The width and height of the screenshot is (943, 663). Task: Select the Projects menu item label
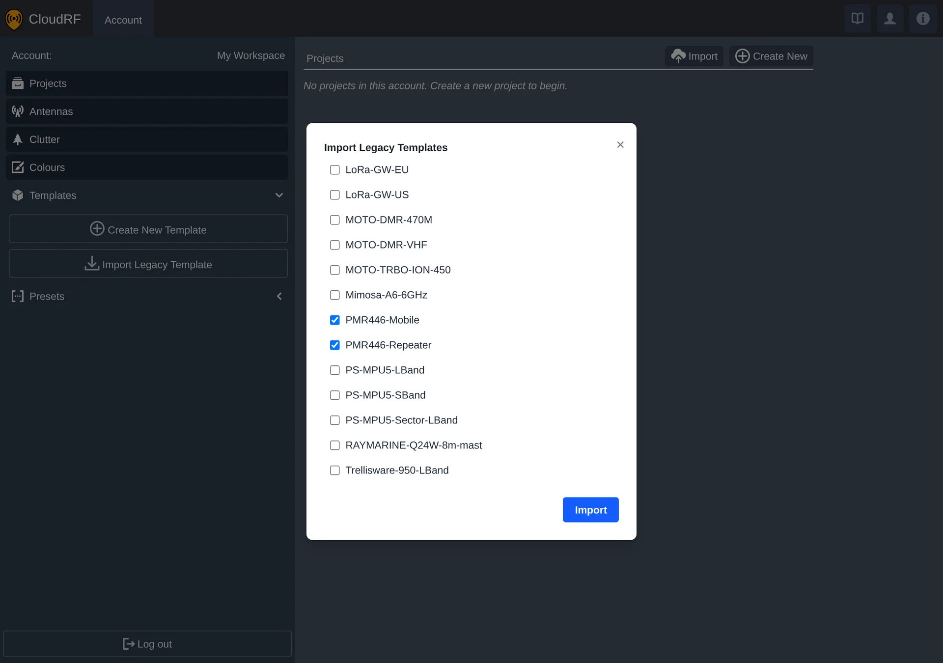(x=48, y=83)
